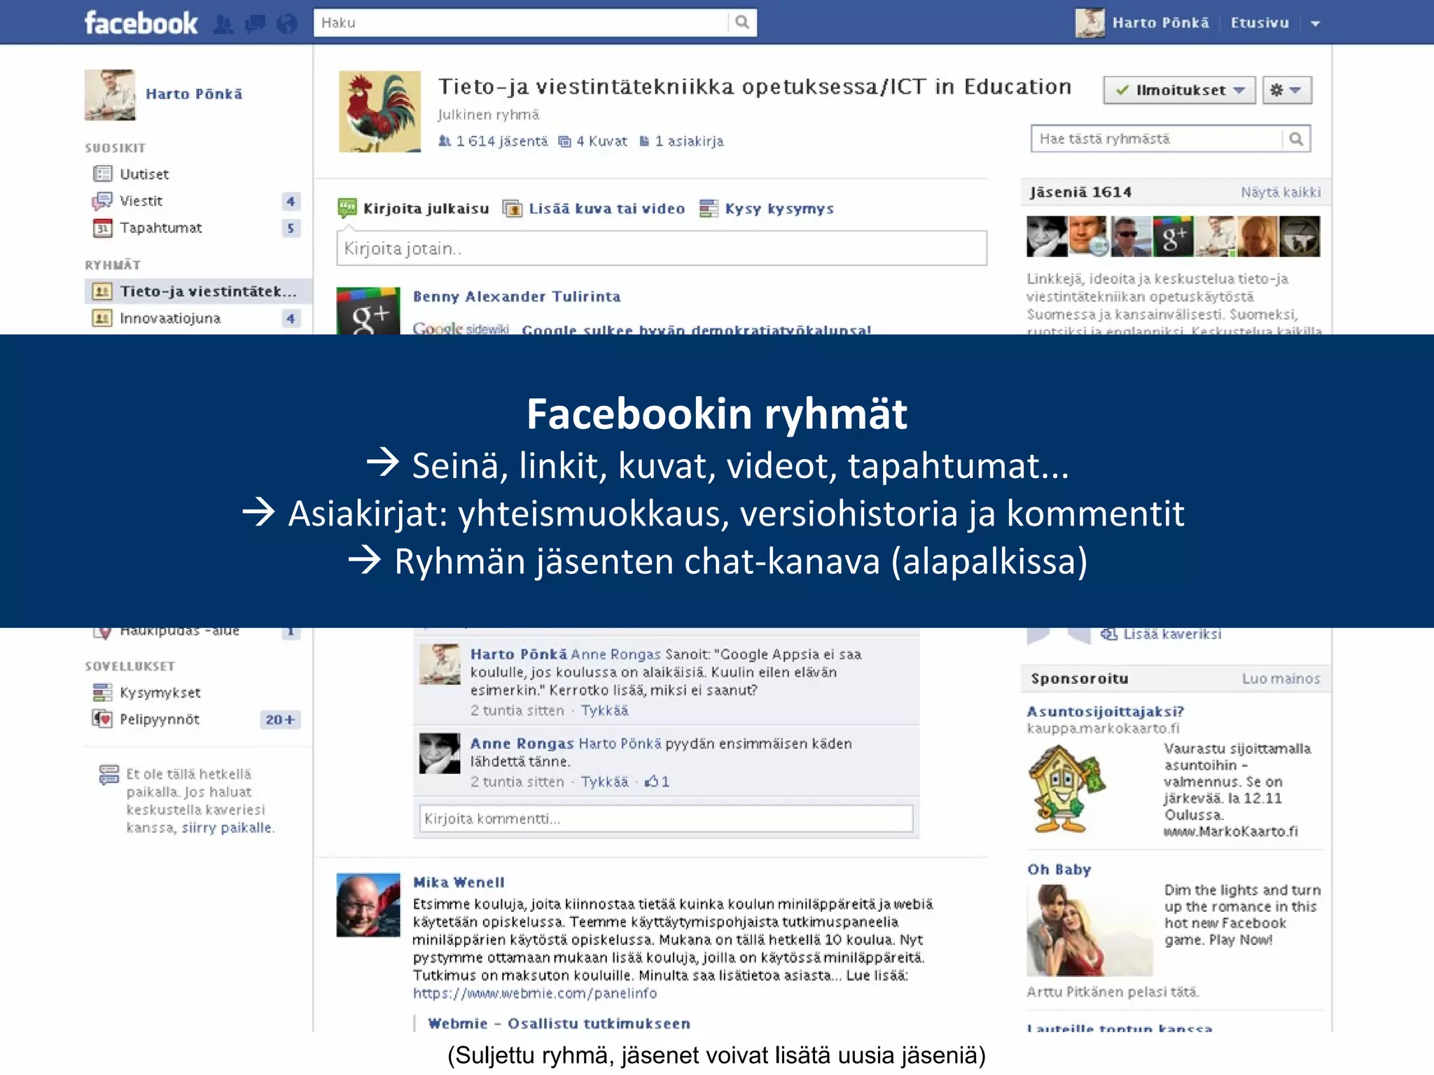
Task: Like Anne Rongas's comment with Tykkää
Action: coord(604,782)
